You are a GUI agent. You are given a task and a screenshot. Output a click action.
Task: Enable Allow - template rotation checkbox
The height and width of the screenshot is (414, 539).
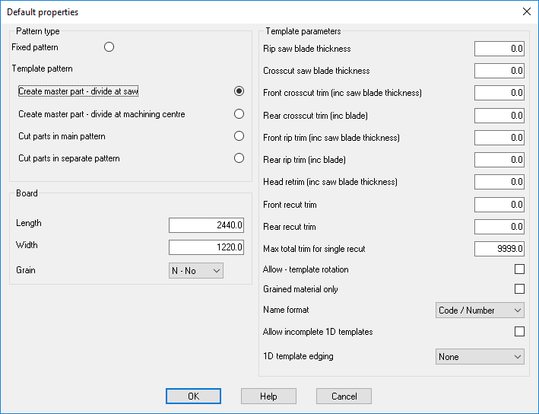(x=519, y=269)
